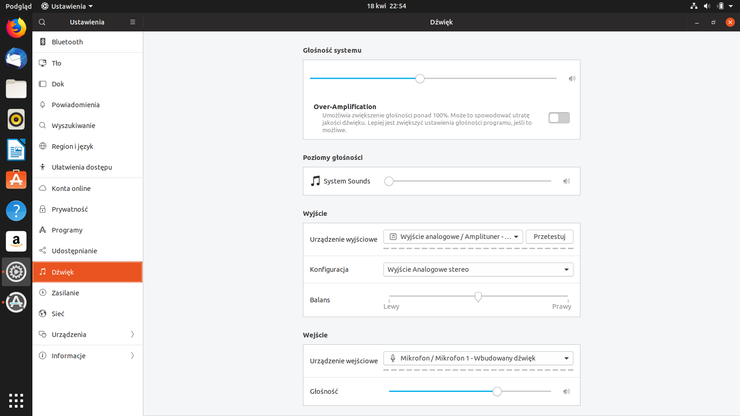The height and width of the screenshot is (416, 740).
Task: Click speaker icon beside System Sounds slider
Action: click(567, 181)
